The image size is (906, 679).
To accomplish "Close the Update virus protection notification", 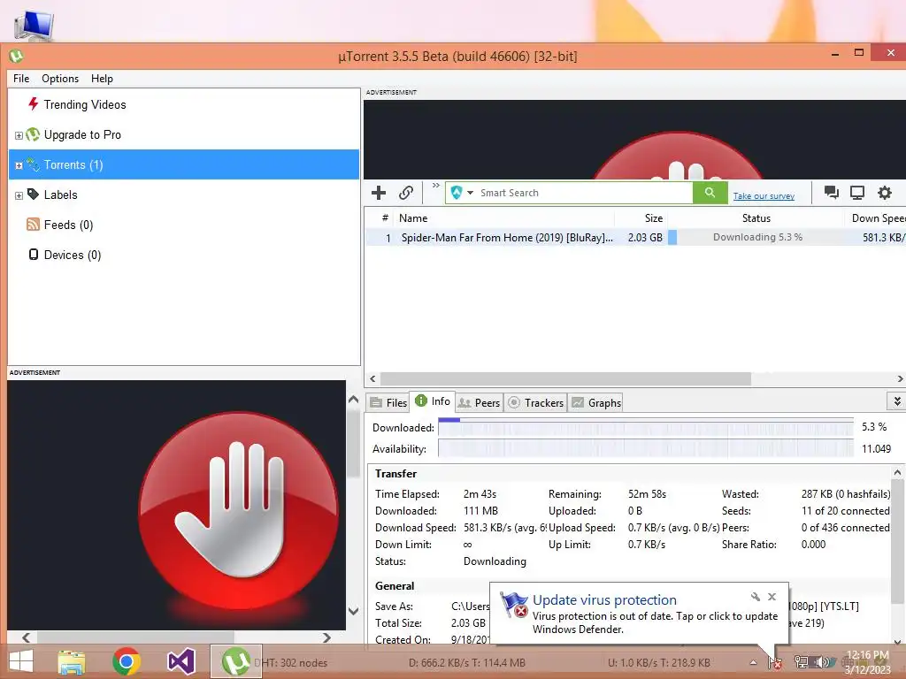I will (x=772, y=597).
